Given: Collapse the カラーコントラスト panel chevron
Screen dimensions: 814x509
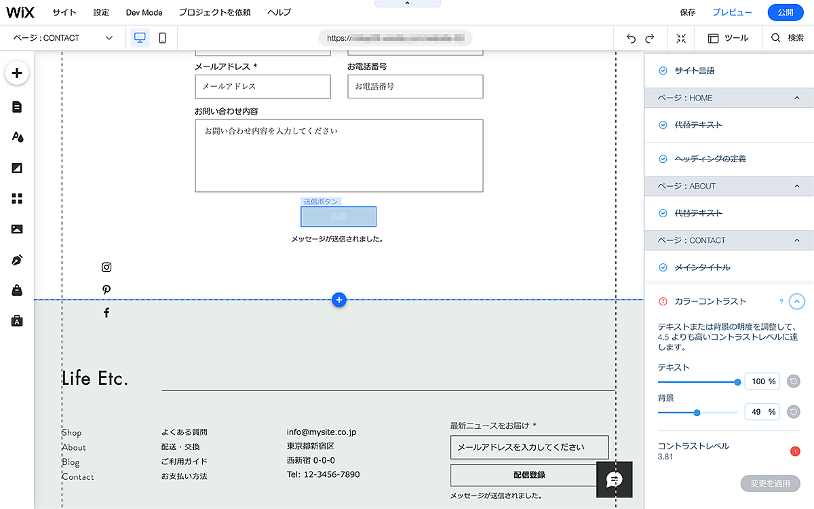Looking at the screenshot, I should (x=797, y=301).
